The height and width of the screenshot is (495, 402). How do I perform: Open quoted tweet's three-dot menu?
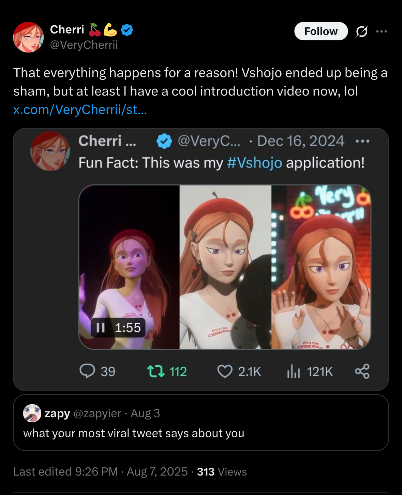362,141
